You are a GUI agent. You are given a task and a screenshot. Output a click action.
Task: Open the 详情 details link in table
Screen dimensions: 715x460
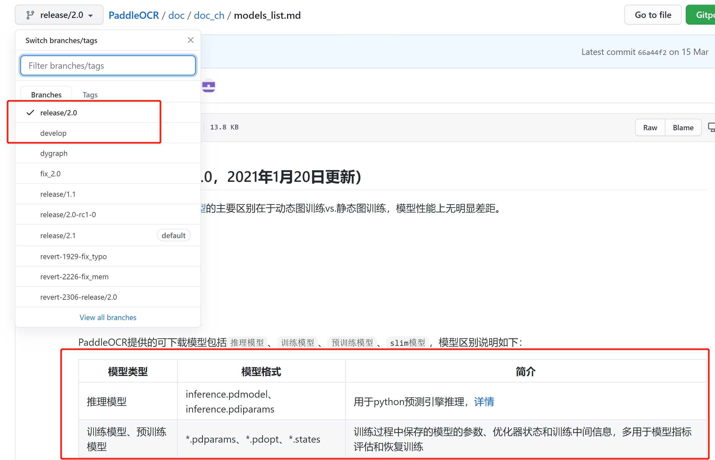tap(484, 401)
